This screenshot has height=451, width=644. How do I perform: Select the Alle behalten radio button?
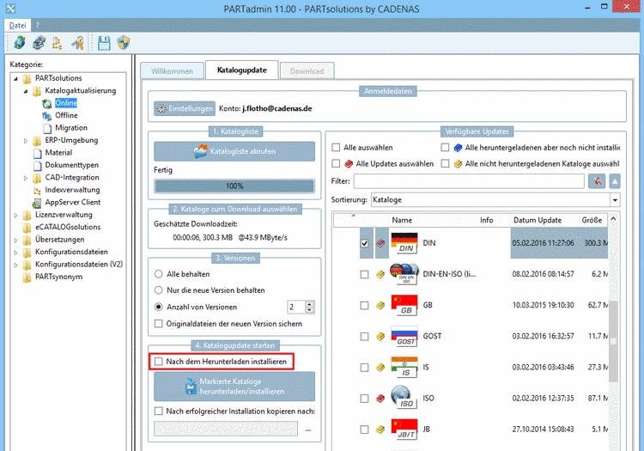pyautogui.click(x=159, y=274)
